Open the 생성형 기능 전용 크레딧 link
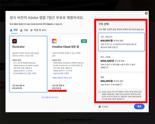Screen dimensions: 155x124 [27, 73]
